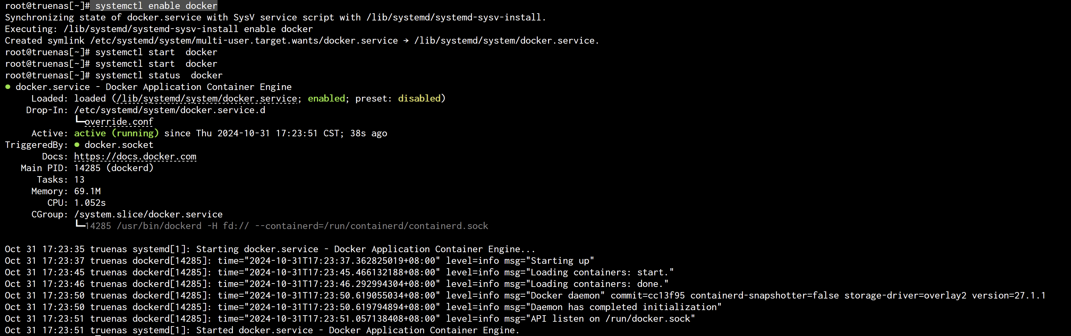The image size is (1071, 336).
Task: Click the green status dot beside docker.service
Action: coord(8,87)
